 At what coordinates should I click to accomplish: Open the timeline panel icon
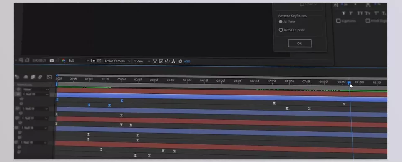point(167,61)
